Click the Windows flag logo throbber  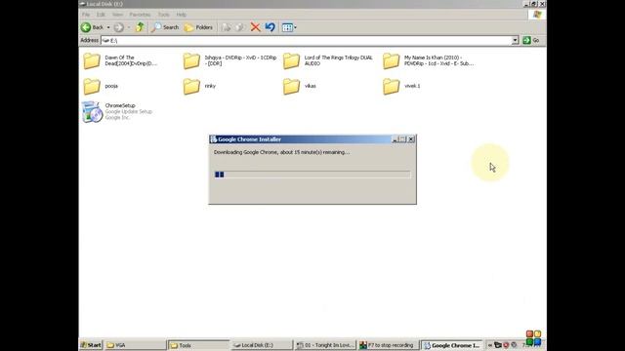pos(537,15)
